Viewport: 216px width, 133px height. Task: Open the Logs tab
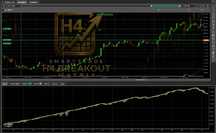click(62, 84)
